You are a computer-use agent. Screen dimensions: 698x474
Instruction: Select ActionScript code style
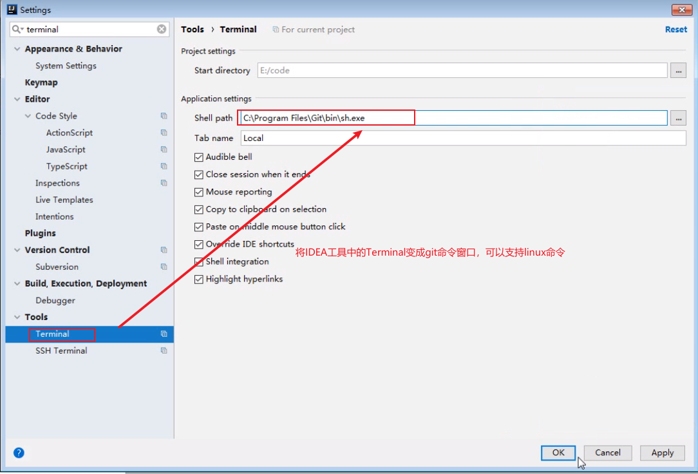[70, 133]
